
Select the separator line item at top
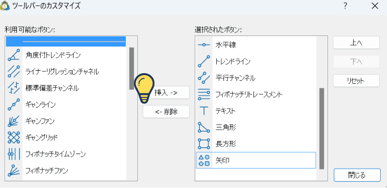(x=66, y=41)
